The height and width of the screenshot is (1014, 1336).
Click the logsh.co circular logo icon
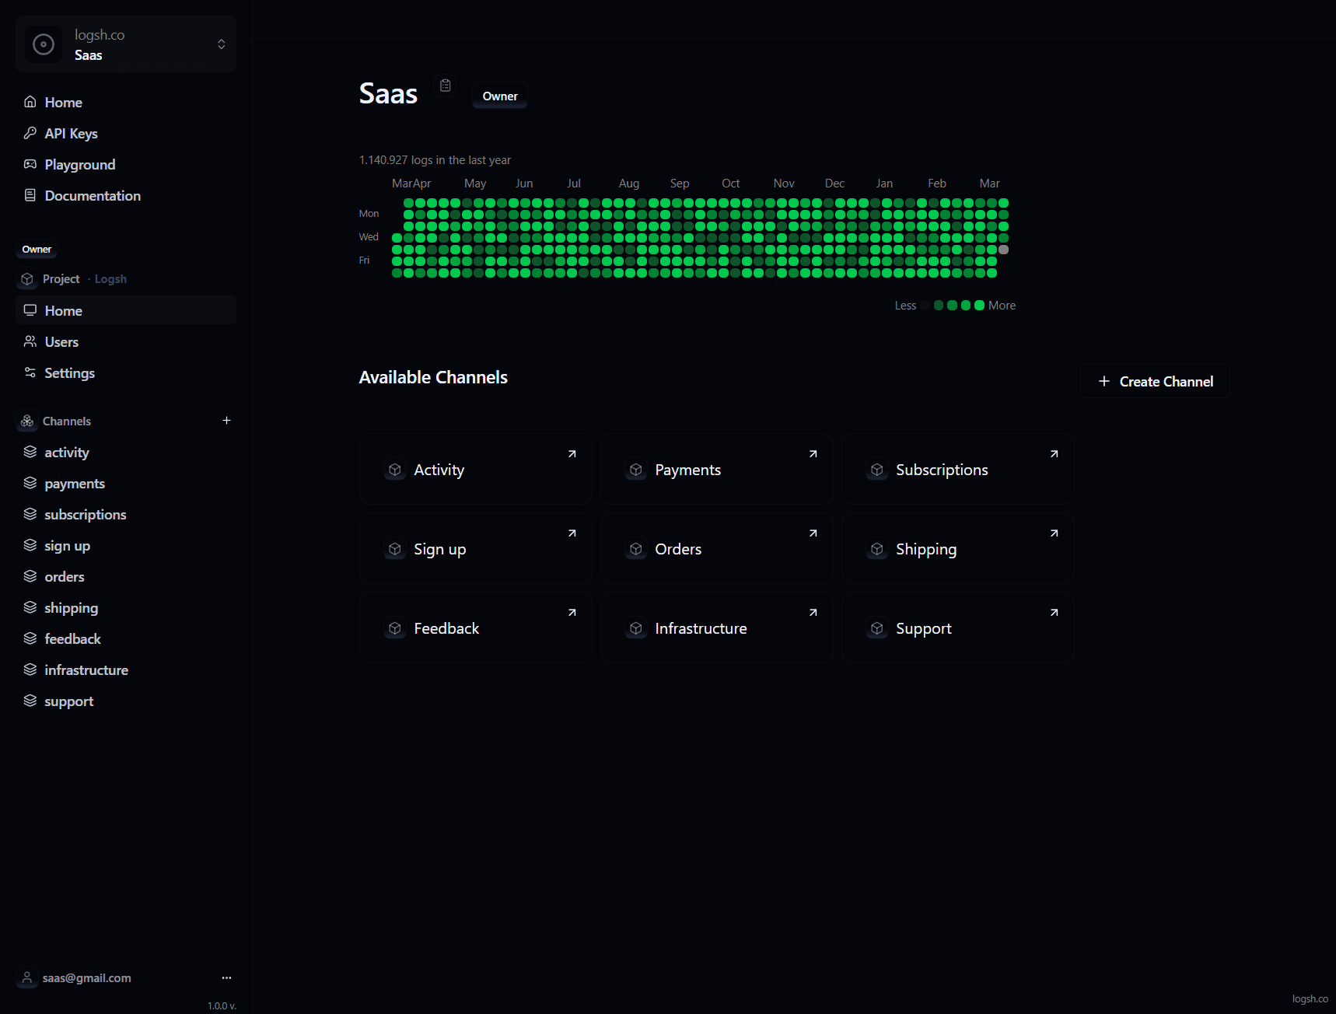(x=44, y=44)
